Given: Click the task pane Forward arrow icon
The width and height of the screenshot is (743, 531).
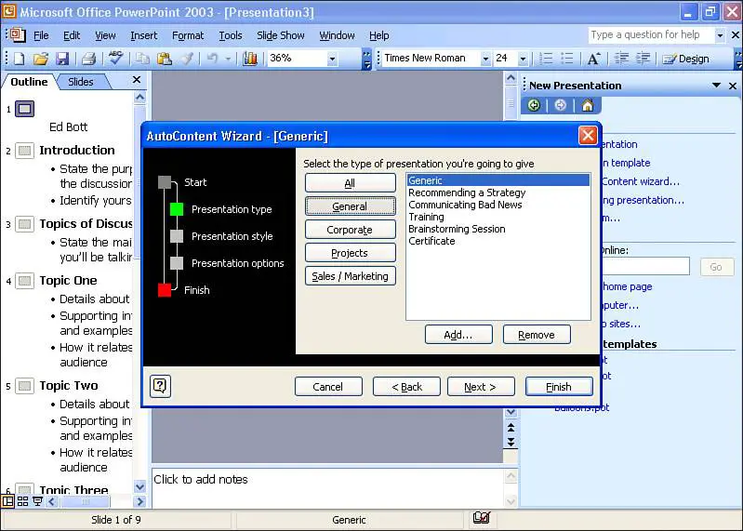Looking at the screenshot, I should [561, 105].
